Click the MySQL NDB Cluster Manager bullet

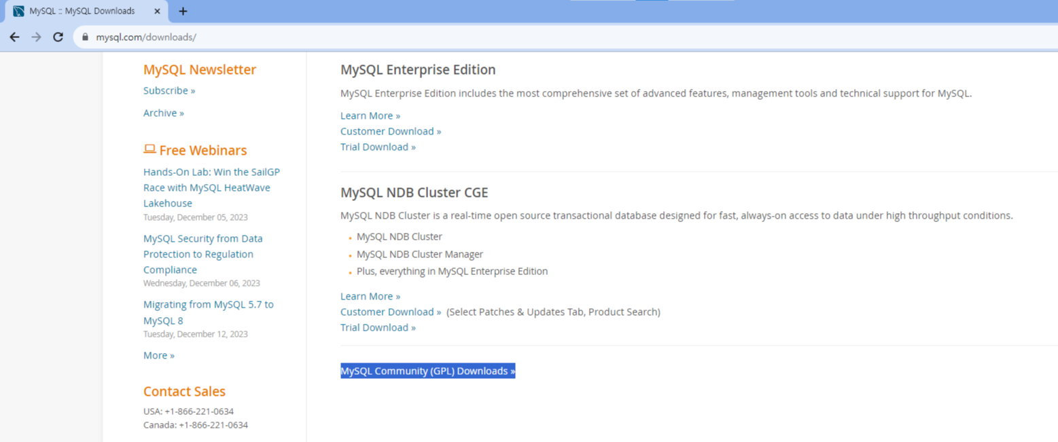(420, 254)
